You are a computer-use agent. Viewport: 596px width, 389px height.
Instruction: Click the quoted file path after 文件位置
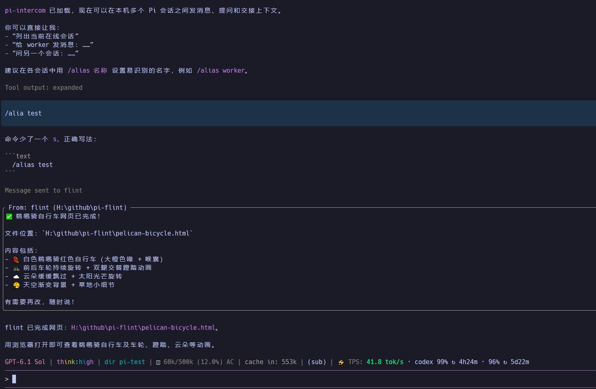(117, 233)
